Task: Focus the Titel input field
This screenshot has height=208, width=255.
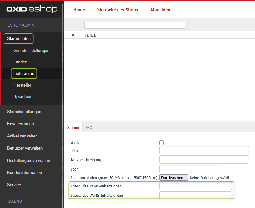Action: point(204,150)
